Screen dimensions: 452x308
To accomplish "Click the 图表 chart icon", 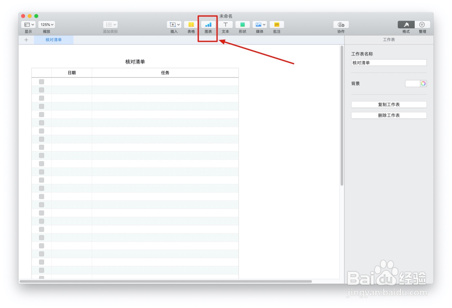I will pyautogui.click(x=208, y=25).
